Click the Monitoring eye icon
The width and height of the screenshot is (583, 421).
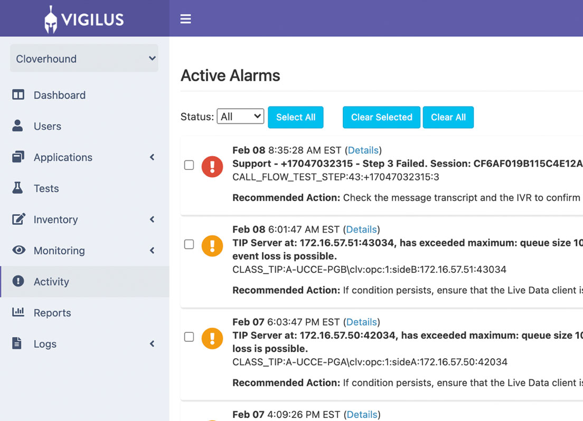pyautogui.click(x=18, y=251)
